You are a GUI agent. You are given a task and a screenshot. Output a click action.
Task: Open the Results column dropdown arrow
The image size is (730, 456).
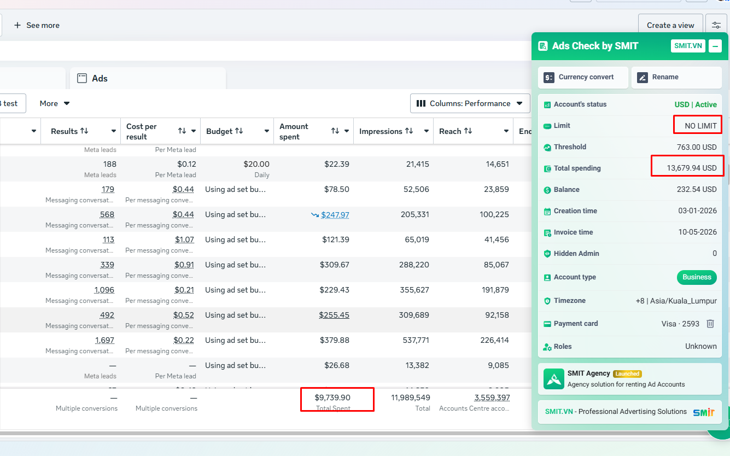coord(114,131)
